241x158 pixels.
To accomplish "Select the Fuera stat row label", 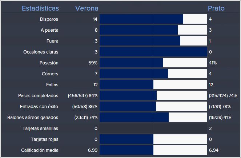I will (x=52, y=41).
